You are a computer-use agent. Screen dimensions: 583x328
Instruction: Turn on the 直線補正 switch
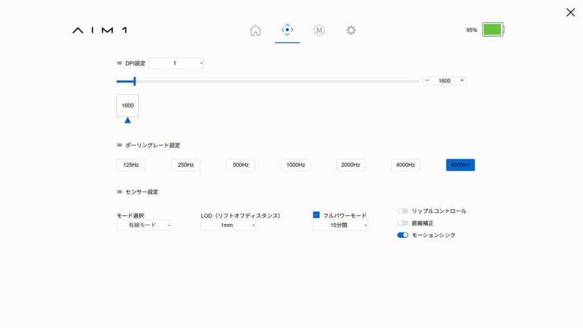(403, 223)
